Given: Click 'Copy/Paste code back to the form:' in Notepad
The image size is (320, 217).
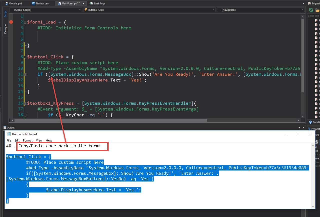Looking at the screenshot, I should pos(60,146).
